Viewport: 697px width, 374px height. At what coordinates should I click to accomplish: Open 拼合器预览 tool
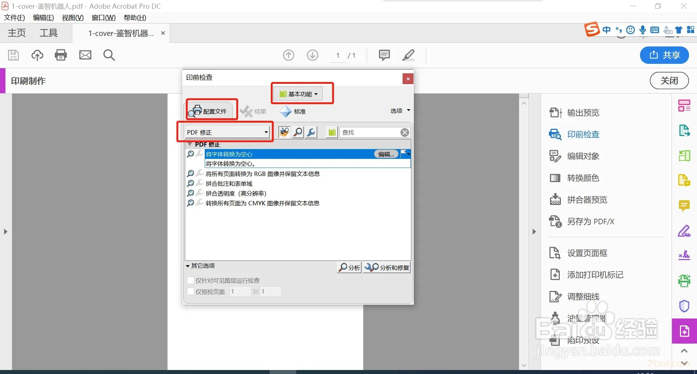[578, 200]
